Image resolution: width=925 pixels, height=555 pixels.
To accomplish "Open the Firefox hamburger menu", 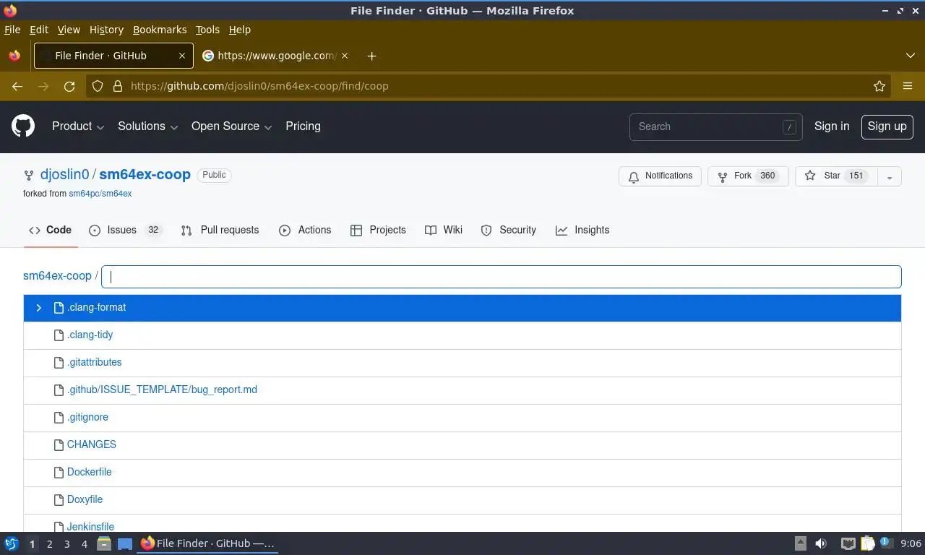I will pos(908,86).
